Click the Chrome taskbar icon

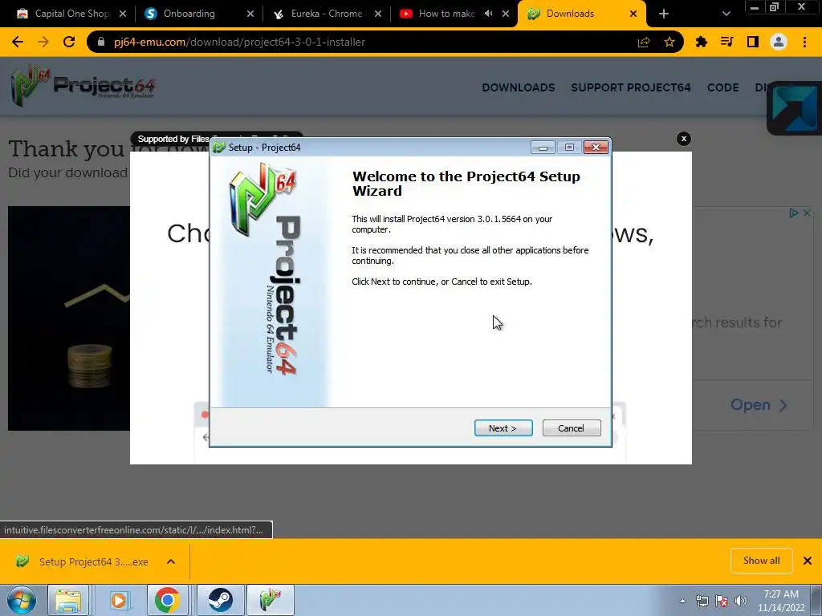(x=167, y=600)
